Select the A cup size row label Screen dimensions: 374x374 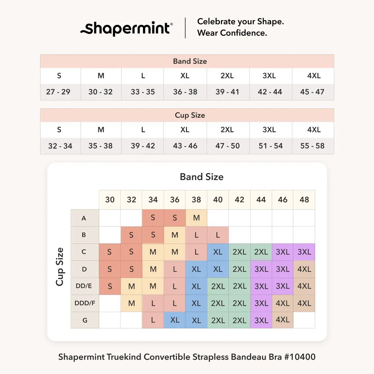coord(84,218)
